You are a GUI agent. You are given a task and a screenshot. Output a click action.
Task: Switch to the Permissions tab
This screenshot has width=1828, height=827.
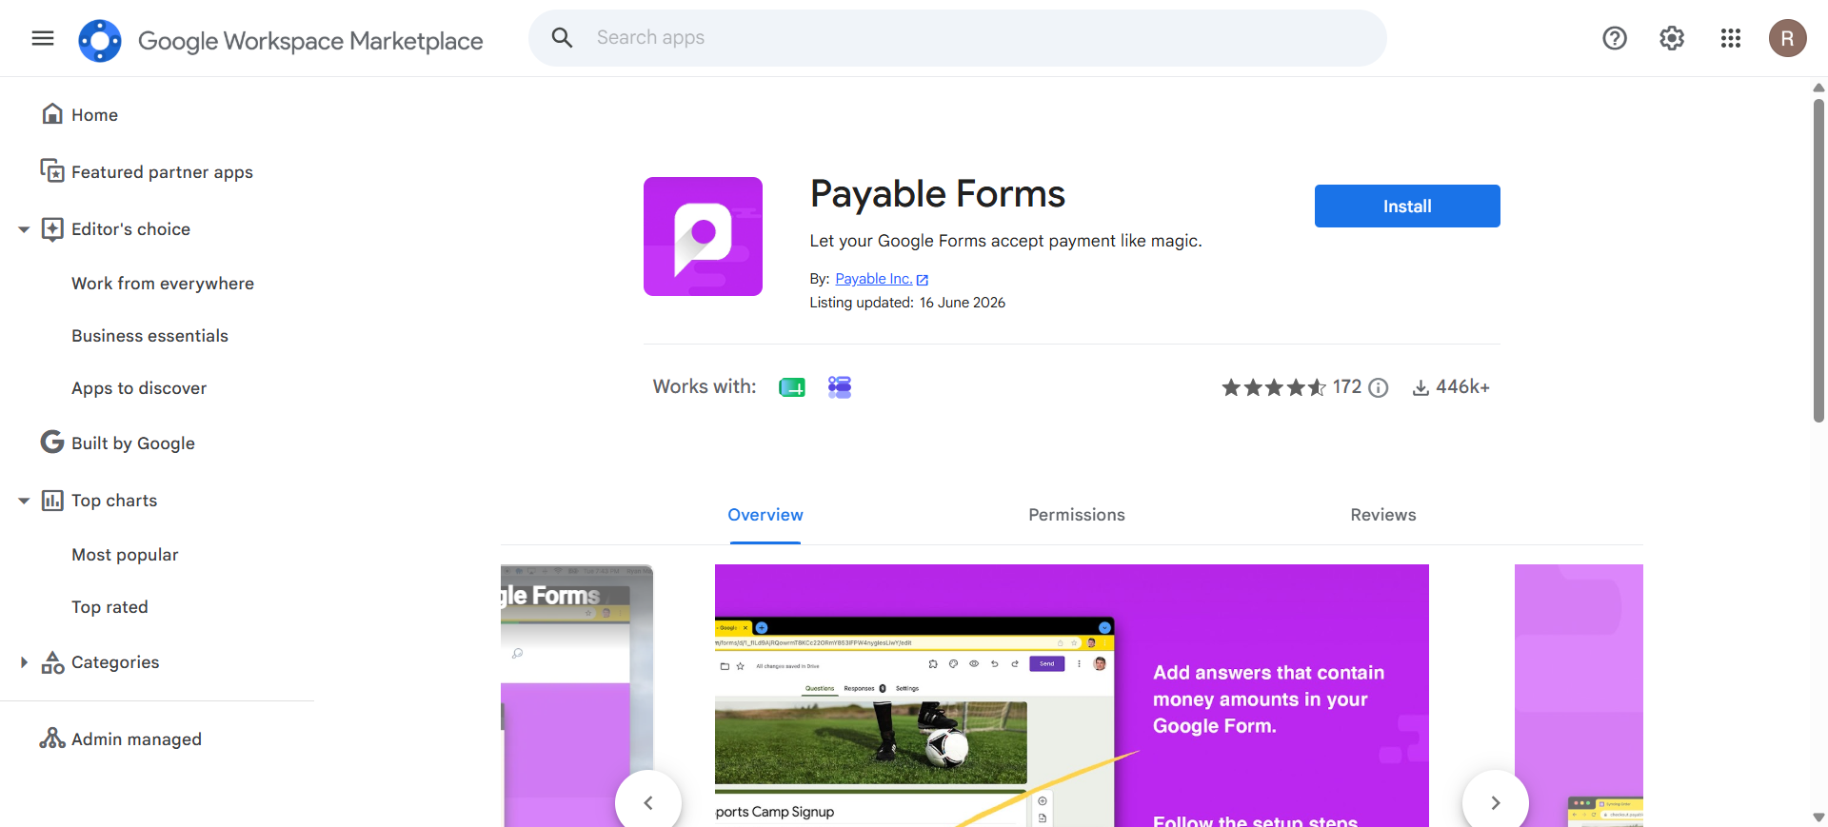1077,515
